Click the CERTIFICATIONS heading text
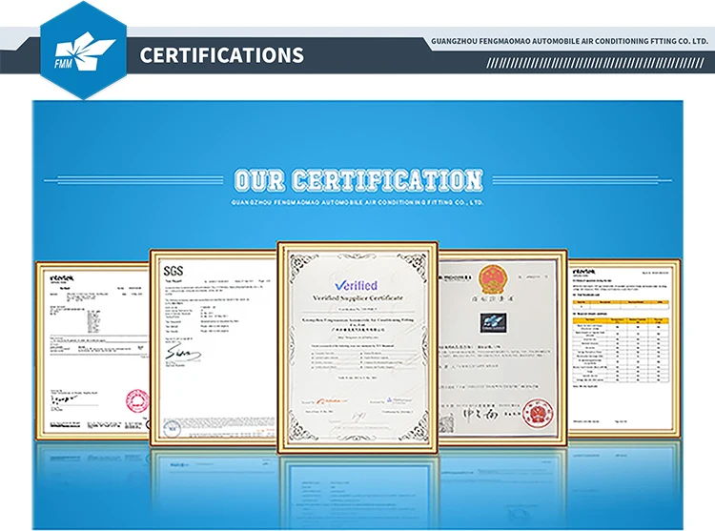Image resolution: width=715 pixels, height=531 pixels. point(221,55)
